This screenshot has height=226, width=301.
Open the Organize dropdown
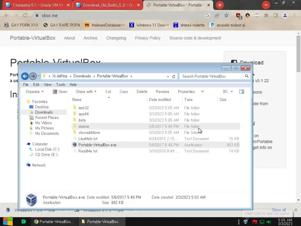pyautogui.click(x=35, y=92)
